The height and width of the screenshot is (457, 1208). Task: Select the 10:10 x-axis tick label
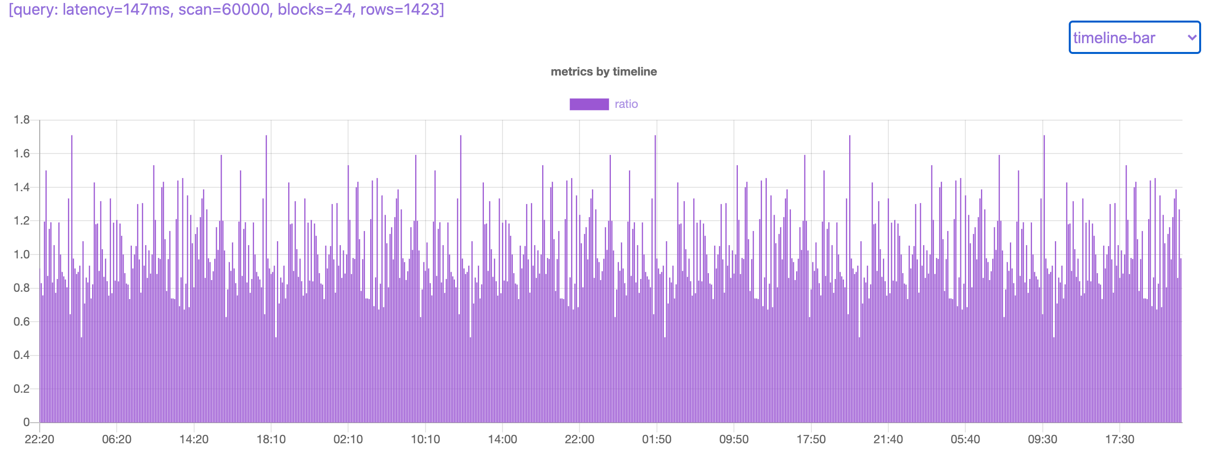click(x=425, y=439)
